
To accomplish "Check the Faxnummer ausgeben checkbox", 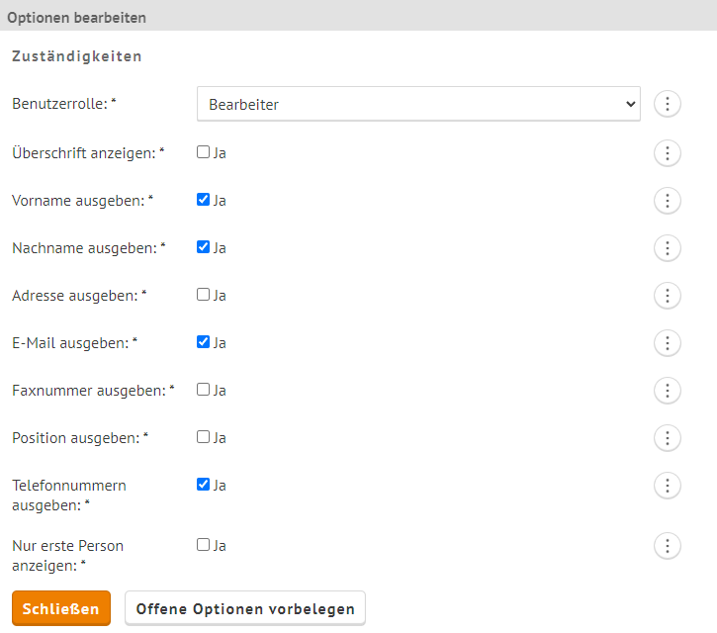I will point(203,390).
